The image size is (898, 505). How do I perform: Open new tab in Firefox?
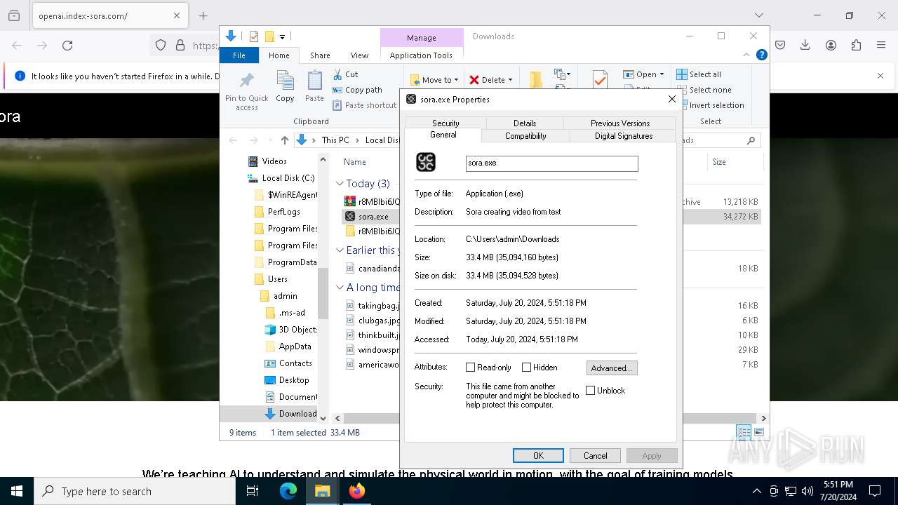click(x=203, y=15)
